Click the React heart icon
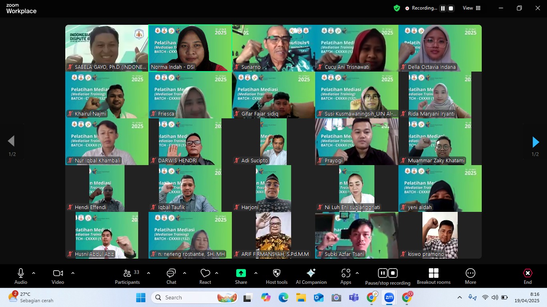The image size is (547, 307). click(205, 276)
